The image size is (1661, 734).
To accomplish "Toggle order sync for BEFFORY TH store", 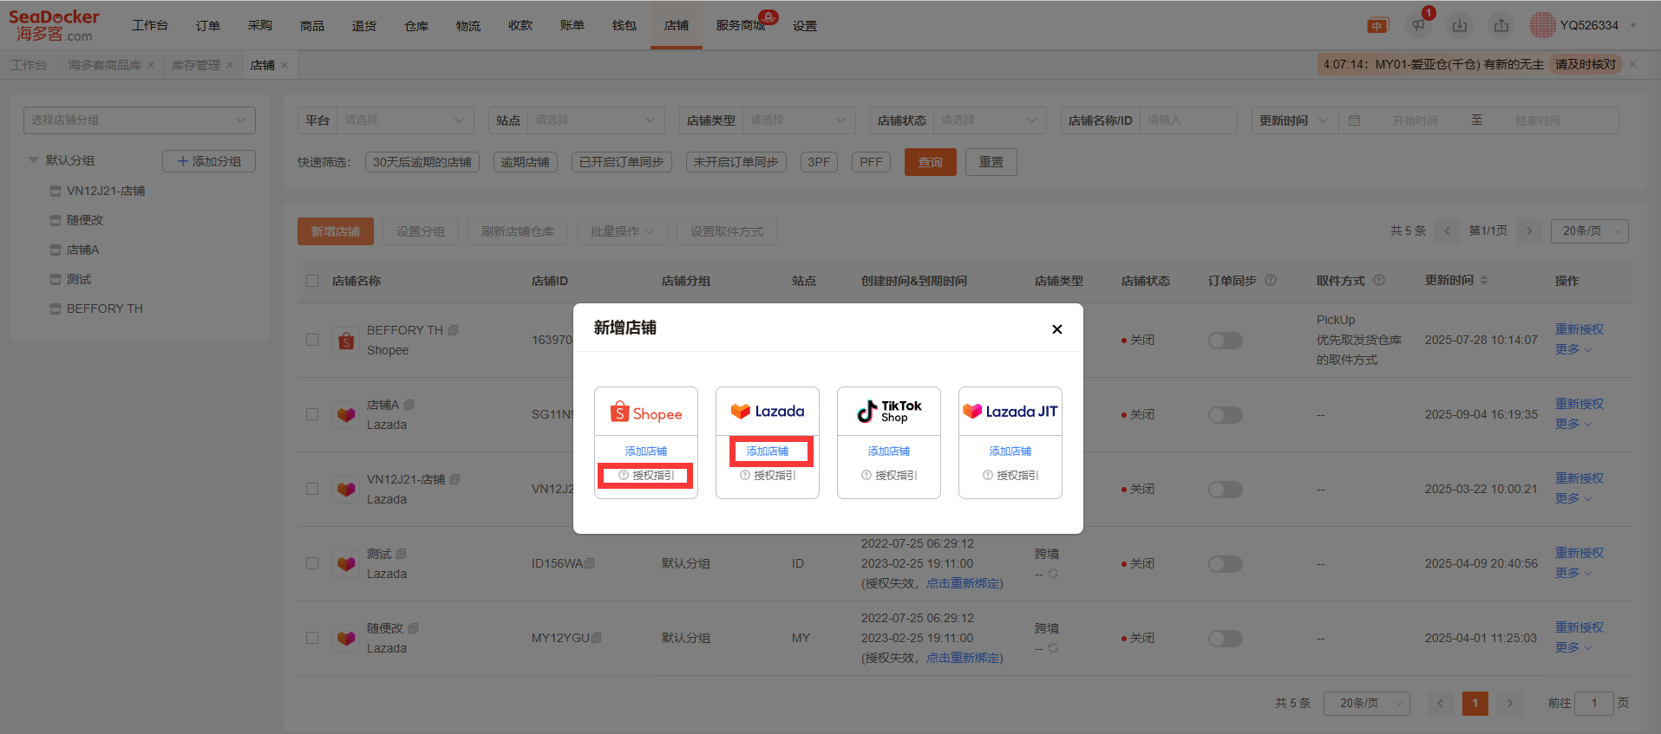I will click(x=1225, y=341).
